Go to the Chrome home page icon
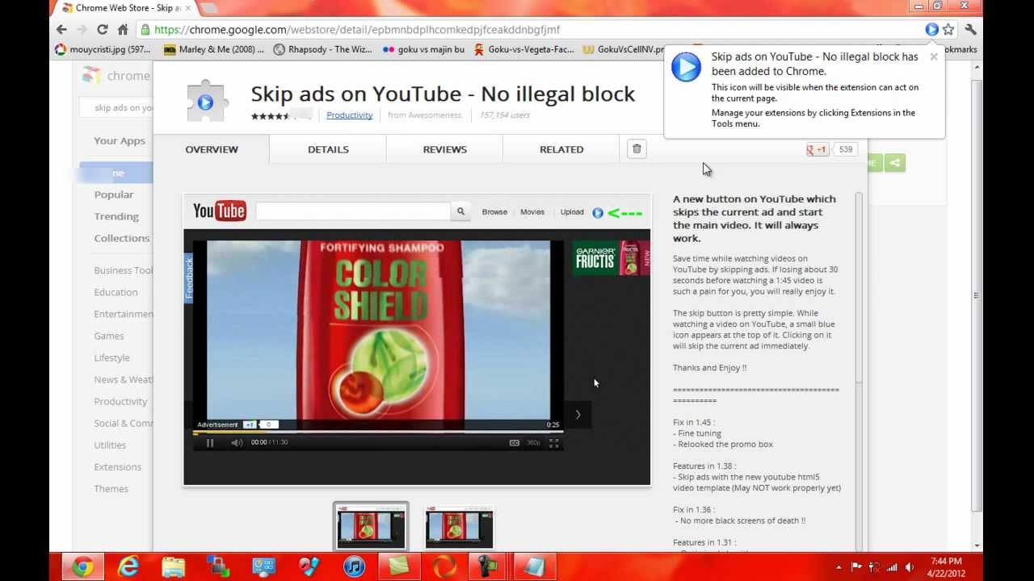This screenshot has width=1034, height=581. click(123, 30)
